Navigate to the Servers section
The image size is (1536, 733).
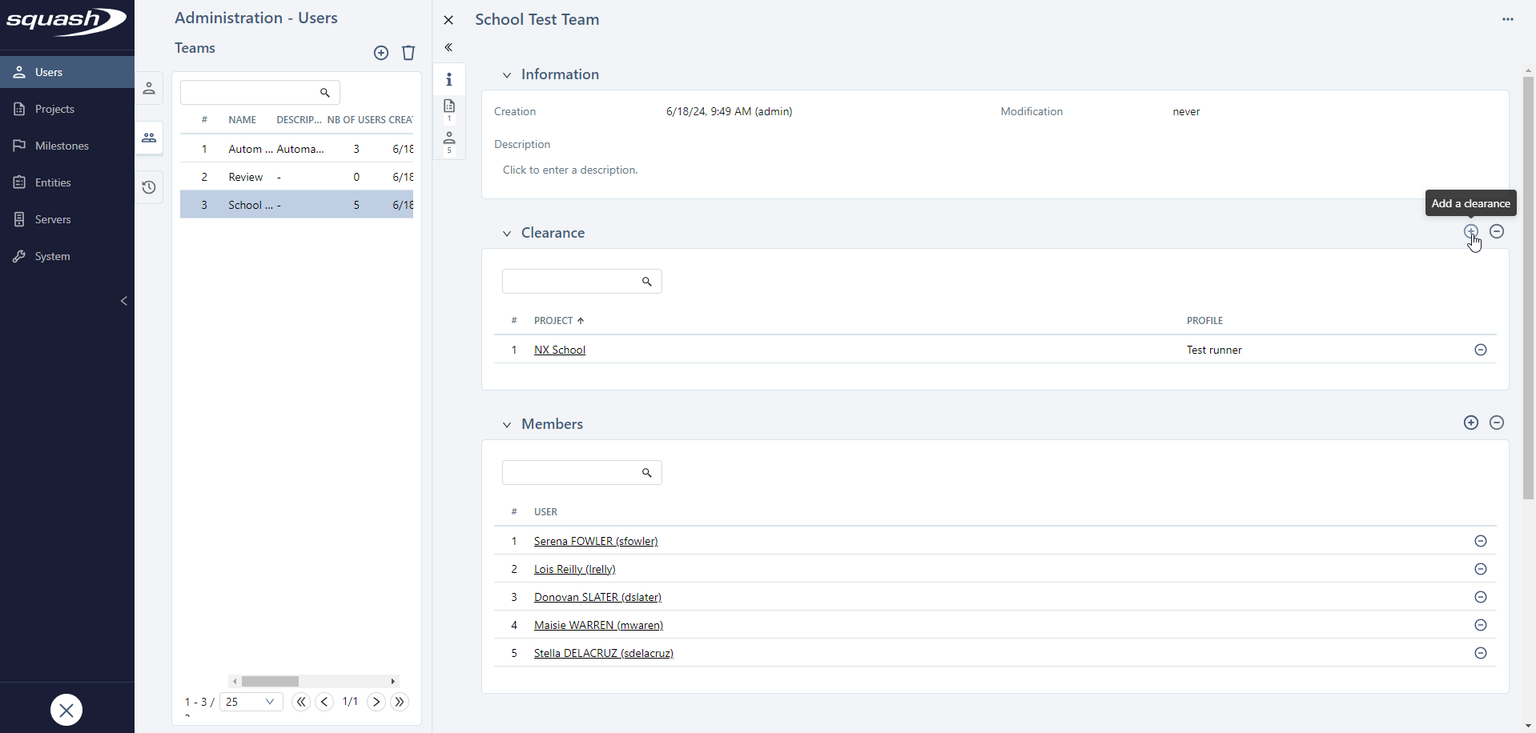(x=54, y=218)
